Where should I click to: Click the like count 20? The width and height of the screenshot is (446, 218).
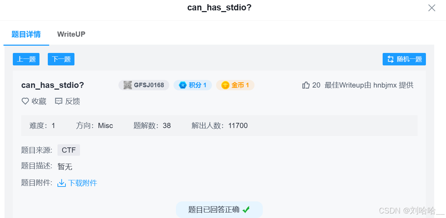[x=316, y=85]
